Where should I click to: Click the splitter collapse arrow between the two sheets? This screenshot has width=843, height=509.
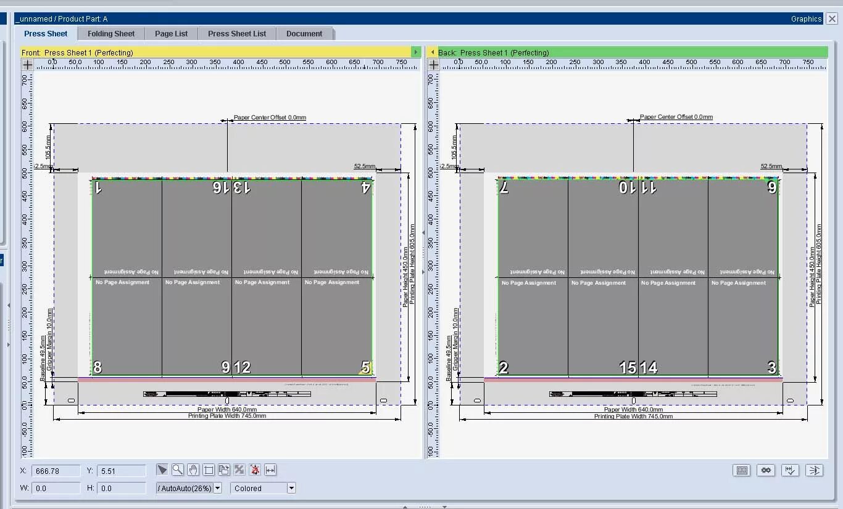pyautogui.click(x=423, y=232)
